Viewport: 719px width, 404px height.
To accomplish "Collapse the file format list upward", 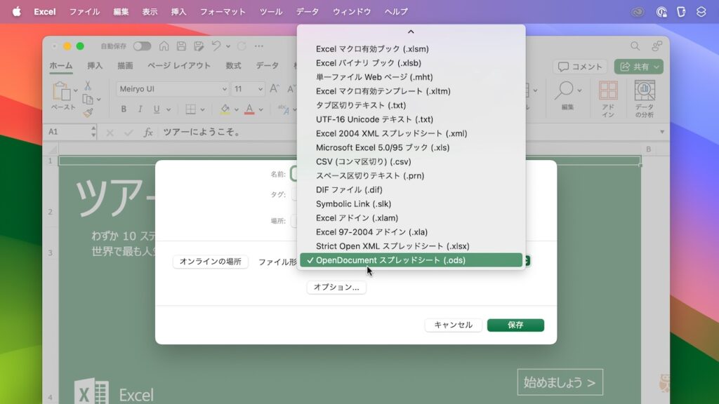I will point(412,32).
